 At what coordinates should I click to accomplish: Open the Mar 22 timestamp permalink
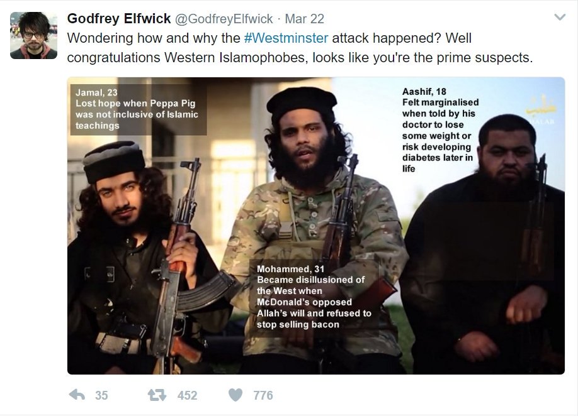tap(305, 19)
